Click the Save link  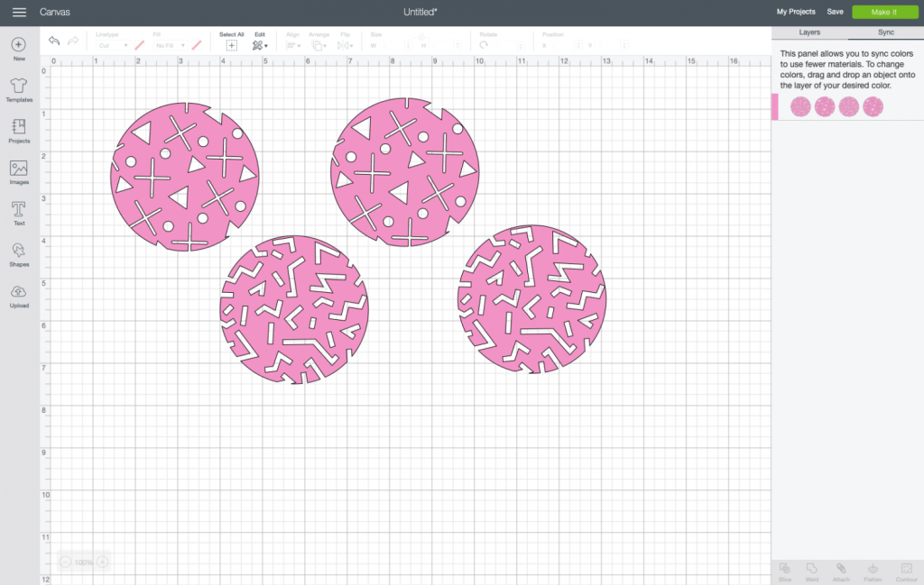pos(835,12)
